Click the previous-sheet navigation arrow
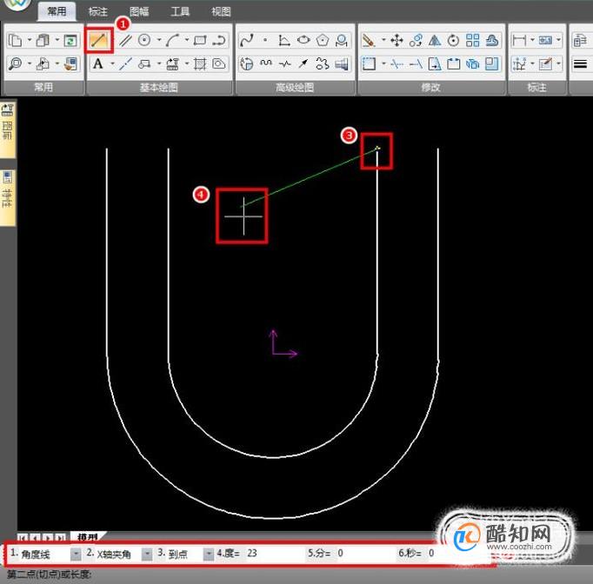Screen dimensions: 593x584 (35, 538)
